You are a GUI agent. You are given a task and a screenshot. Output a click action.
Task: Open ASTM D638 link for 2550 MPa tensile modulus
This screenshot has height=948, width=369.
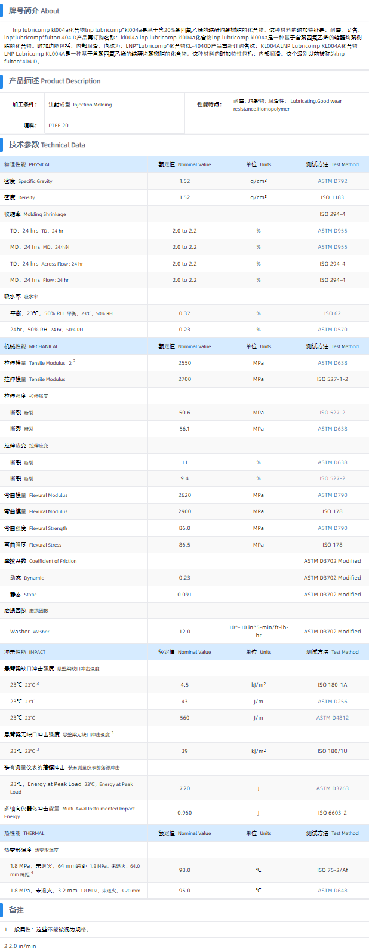click(x=332, y=363)
